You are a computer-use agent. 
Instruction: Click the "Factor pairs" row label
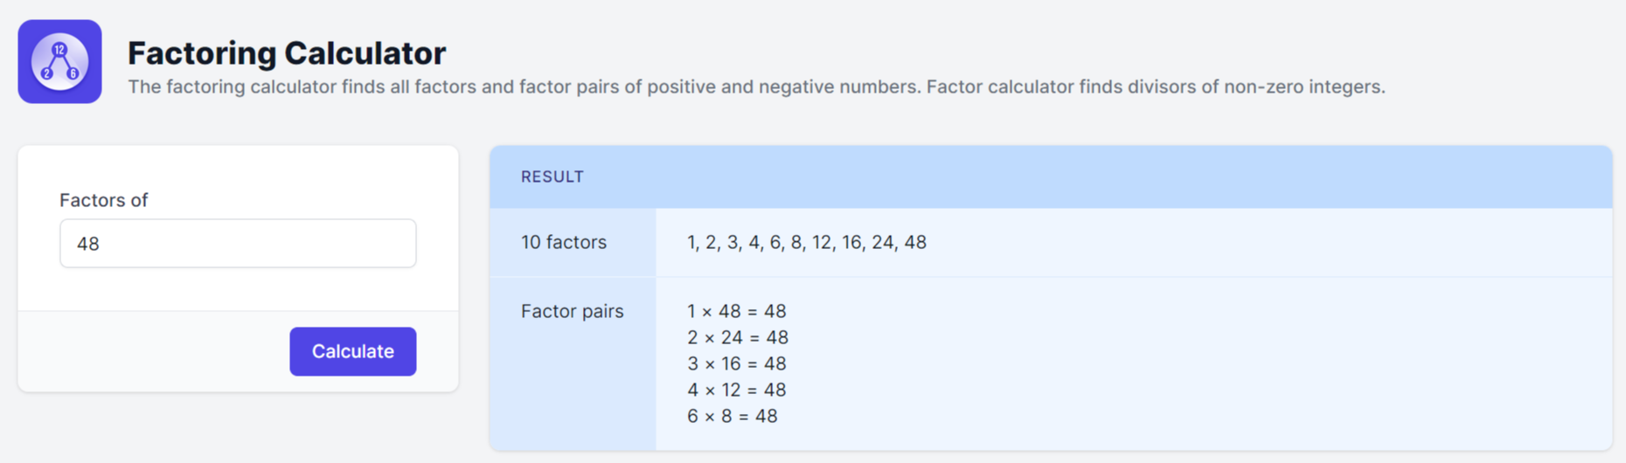tap(572, 311)
